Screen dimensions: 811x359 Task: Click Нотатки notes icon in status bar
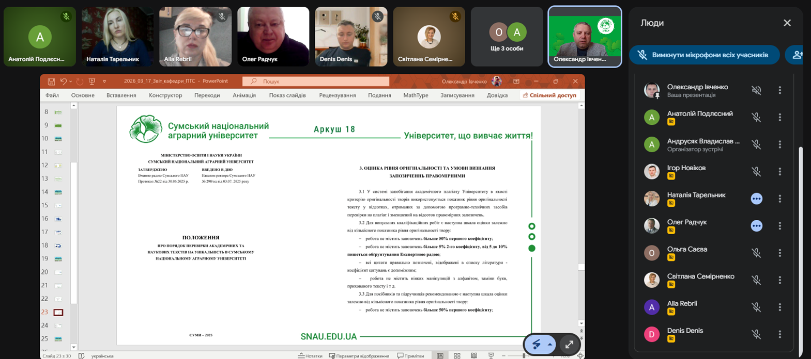coord(310,356)
